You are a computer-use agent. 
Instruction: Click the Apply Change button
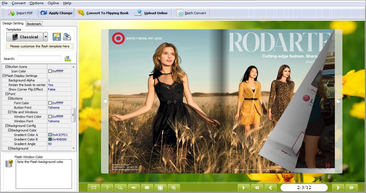click(56, 13)
